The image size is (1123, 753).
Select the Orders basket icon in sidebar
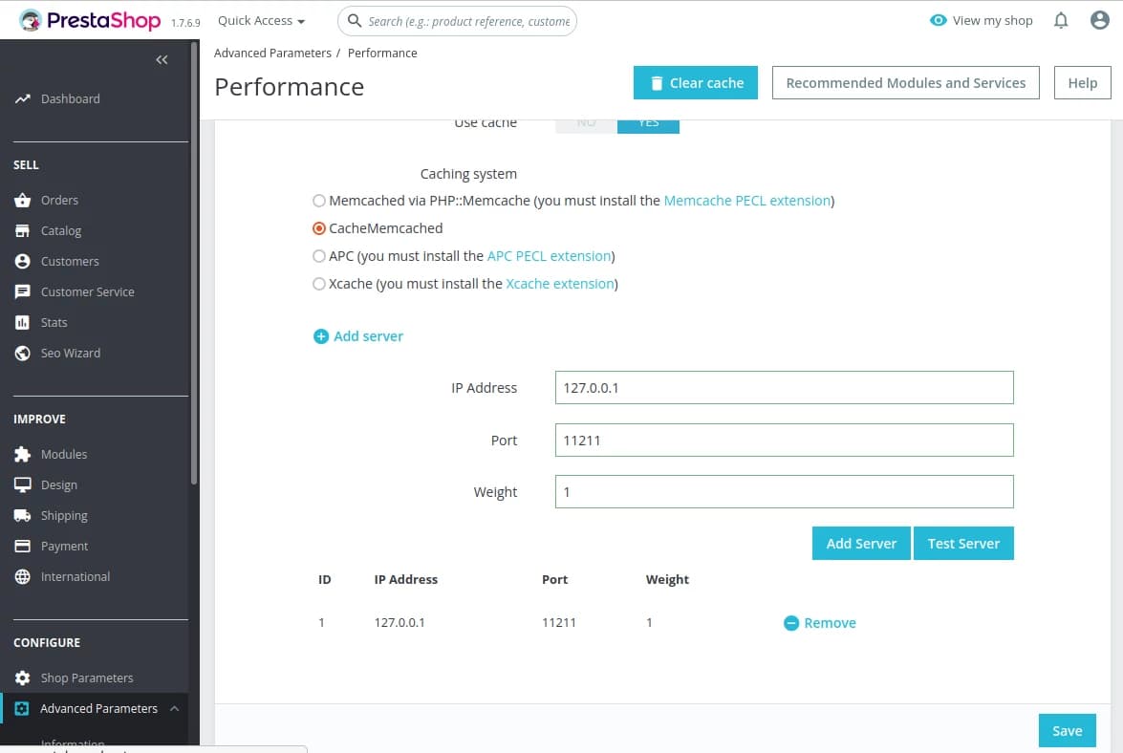click(23, 201)
